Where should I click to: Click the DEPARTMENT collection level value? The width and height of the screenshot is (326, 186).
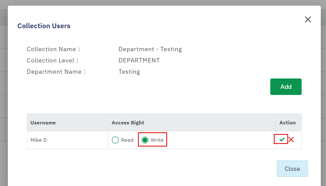click(x=139, y=60)
